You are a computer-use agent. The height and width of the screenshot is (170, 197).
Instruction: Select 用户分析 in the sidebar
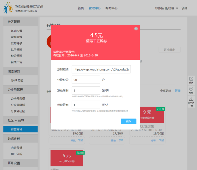pyautogui.click(x=17, y=154)
